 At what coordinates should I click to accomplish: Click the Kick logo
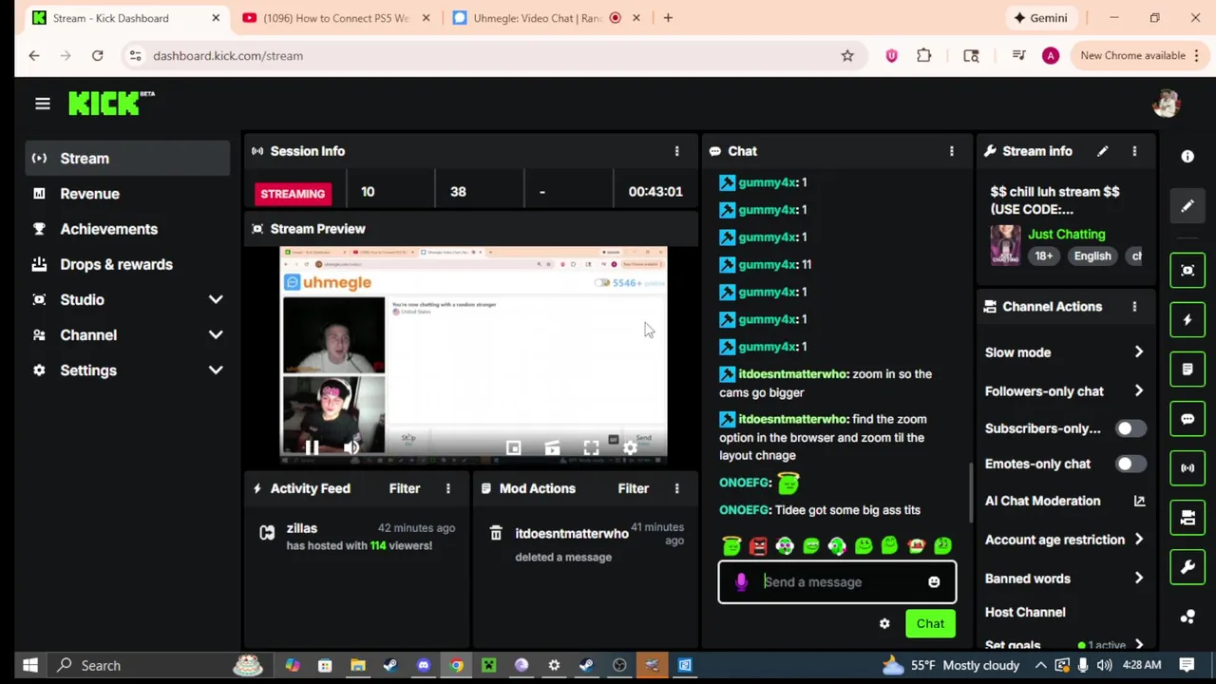111,104
